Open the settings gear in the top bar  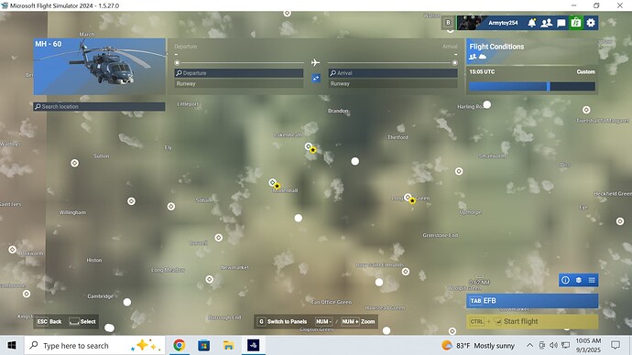(591, 23)
